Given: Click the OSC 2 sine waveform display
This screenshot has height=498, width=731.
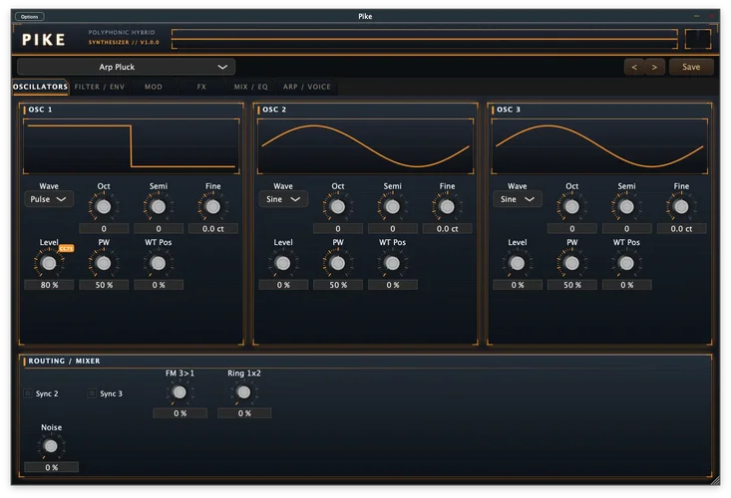Looking at the screenshot, I should tap(365, 146).
